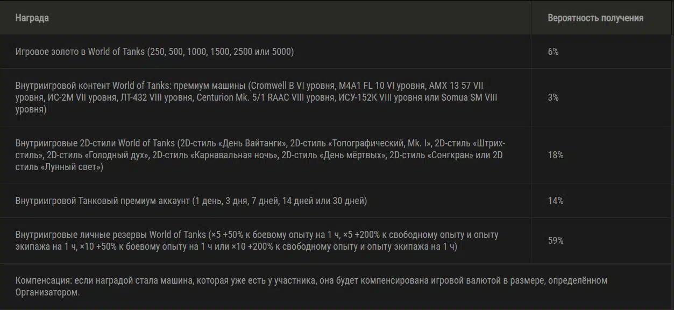
Task: Select the личные резервы reward row
Action: click(337, 241)
